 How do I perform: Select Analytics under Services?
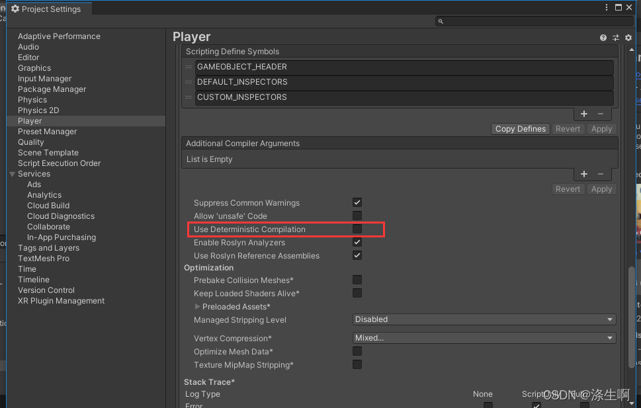pyautogui.click(x=44, y=195)
